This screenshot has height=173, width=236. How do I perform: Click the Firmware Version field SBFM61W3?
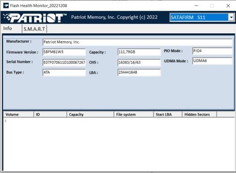tap(64, 52)
